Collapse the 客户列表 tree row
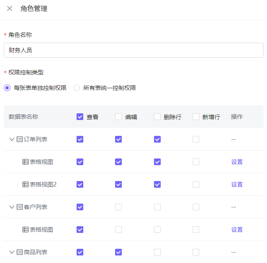The width and height of the screenshot is (267, 263). click(x=12, y=207)
